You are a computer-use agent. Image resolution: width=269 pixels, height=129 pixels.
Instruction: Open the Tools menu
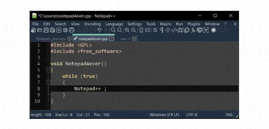click(x=151, y=24)
